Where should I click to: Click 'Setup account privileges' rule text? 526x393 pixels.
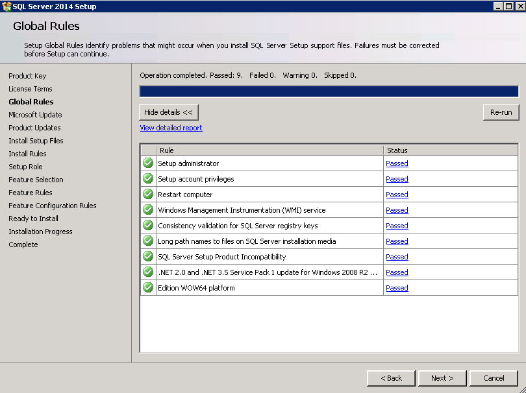(x=196, y=179)
